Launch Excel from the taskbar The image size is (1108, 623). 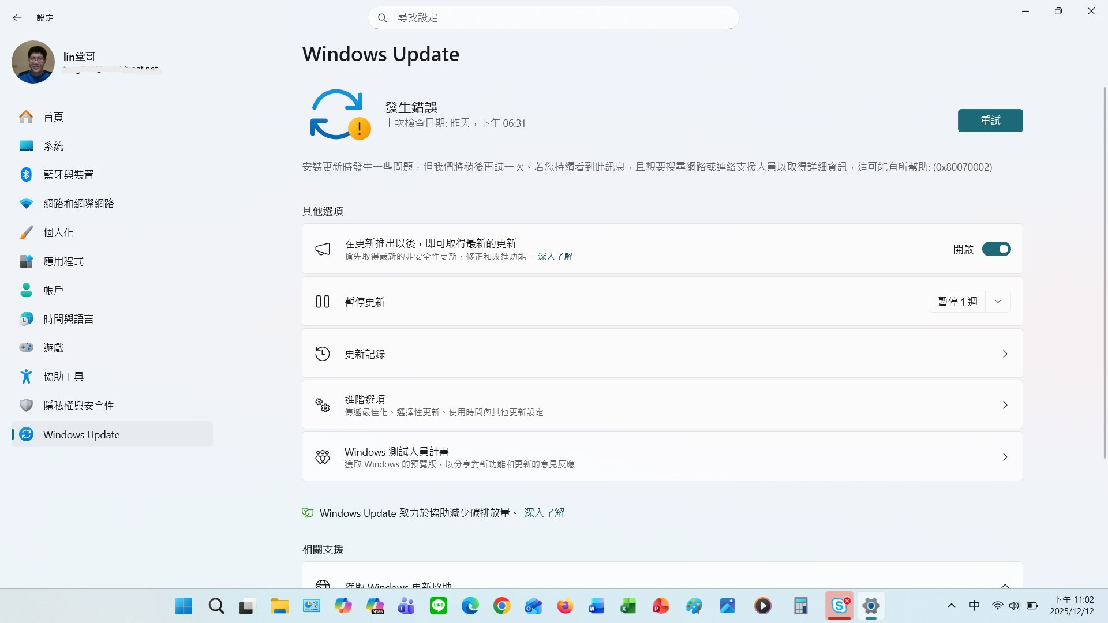(628, 606)
